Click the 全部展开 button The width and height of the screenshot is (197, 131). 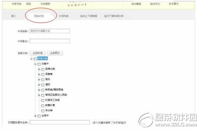point(55,53)
